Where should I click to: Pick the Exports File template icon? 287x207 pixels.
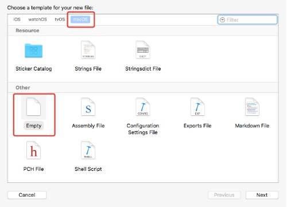coord(197,107)
